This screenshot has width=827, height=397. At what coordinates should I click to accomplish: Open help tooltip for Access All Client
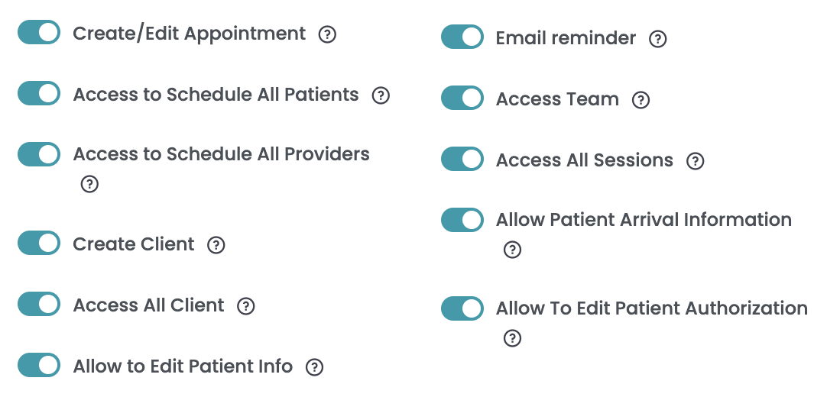tap(245, 306)
